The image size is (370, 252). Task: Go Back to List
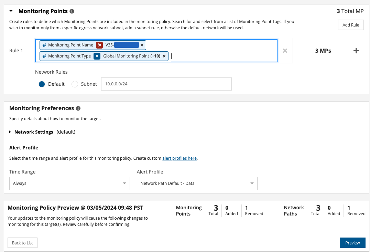tap(23, 243)
